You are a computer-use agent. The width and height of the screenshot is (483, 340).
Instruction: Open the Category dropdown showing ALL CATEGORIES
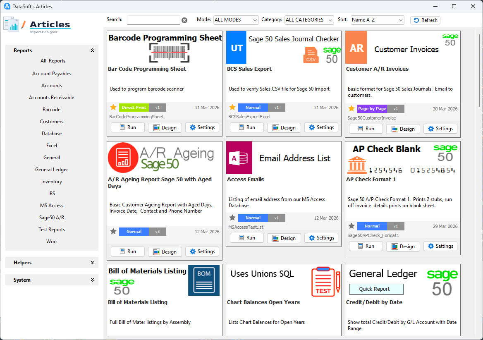(309, 20)
